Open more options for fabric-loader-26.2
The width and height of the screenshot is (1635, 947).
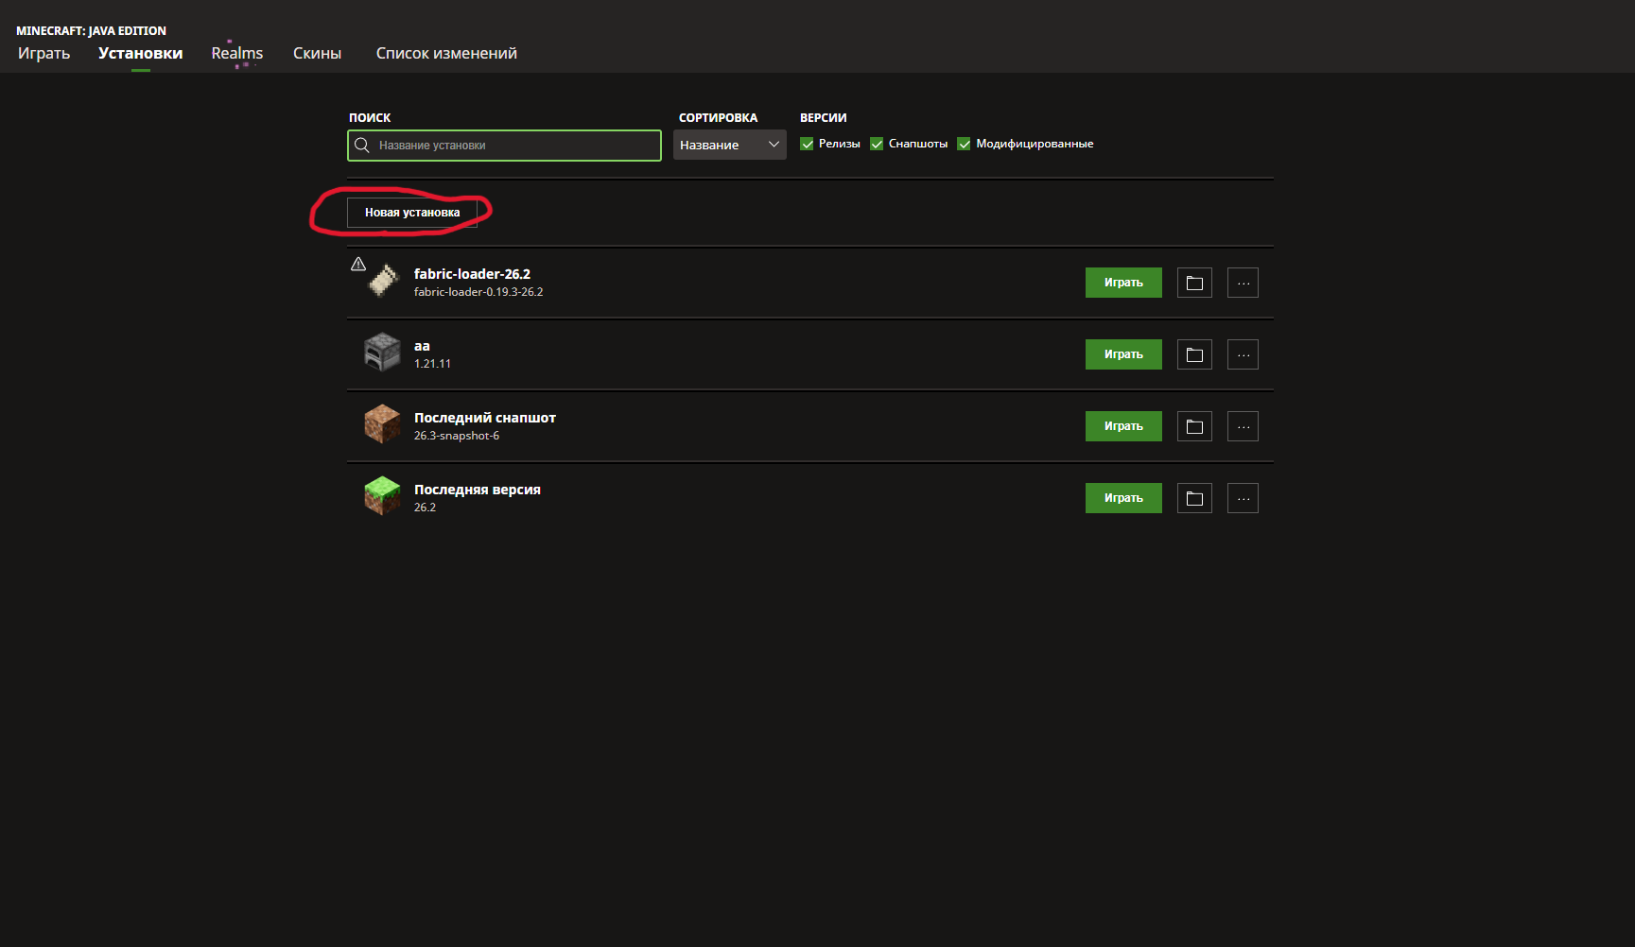(x=1243, y=283)
